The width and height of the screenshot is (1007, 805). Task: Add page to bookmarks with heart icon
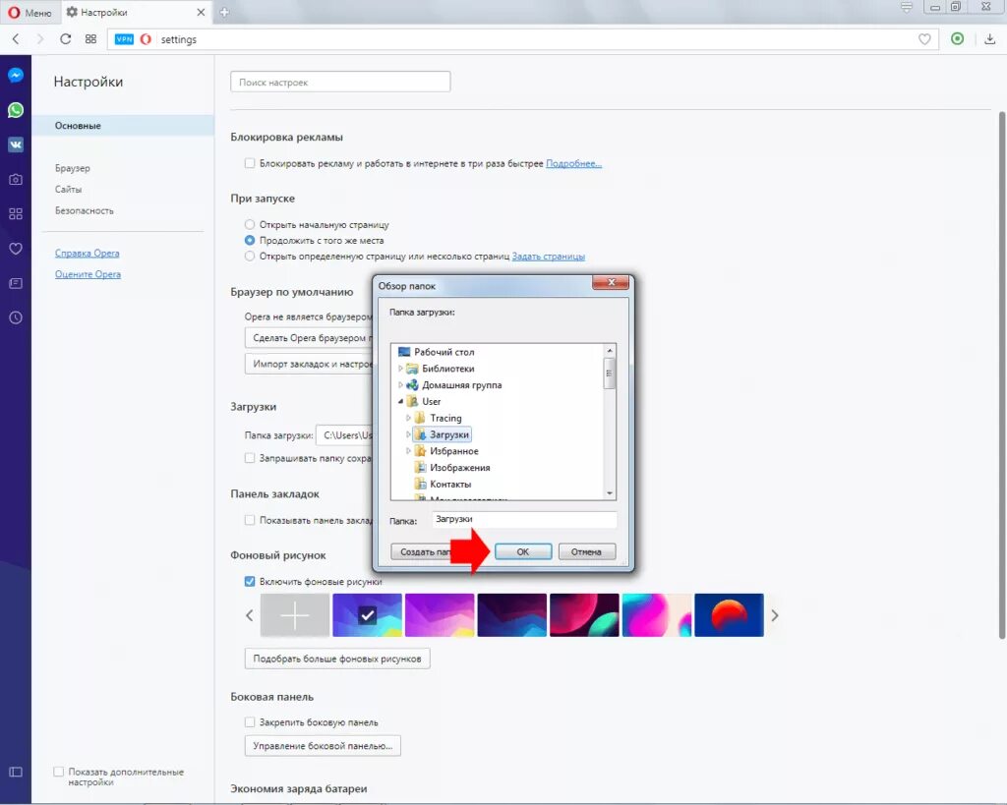(x=924, y=39)
